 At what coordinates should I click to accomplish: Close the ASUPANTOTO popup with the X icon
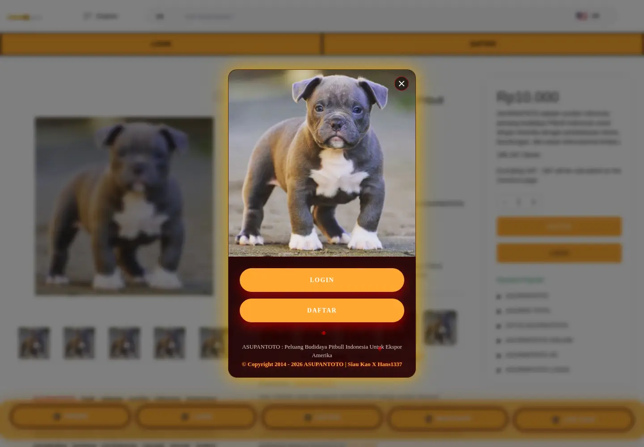(401, 84)
